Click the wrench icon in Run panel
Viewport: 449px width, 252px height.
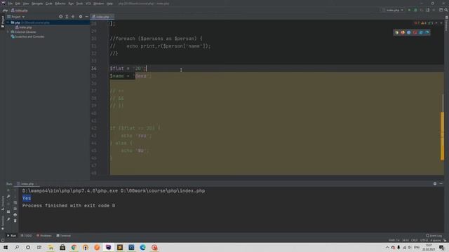[8, 197]
